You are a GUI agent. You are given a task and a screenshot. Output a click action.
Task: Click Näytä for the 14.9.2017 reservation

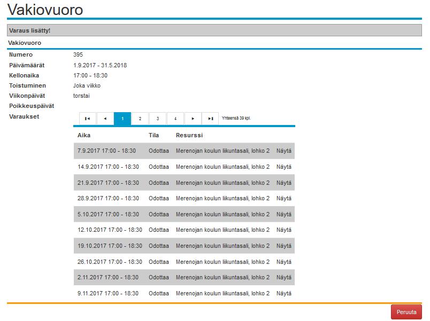(x=284, y=167)
